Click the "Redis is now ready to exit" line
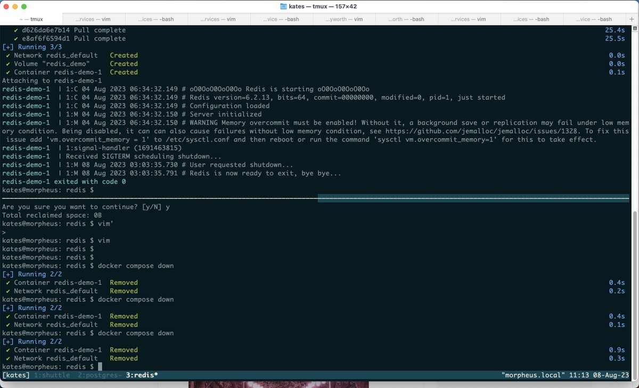The width and height of the screenshot is (639, 388). pyautogui.click(x=171, y=173)
